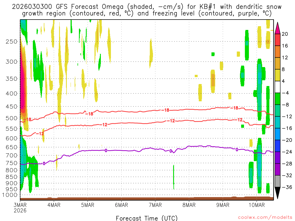Click the 600 pressure level label
This screenshot has height=221, width=295.
click(12, 138)
